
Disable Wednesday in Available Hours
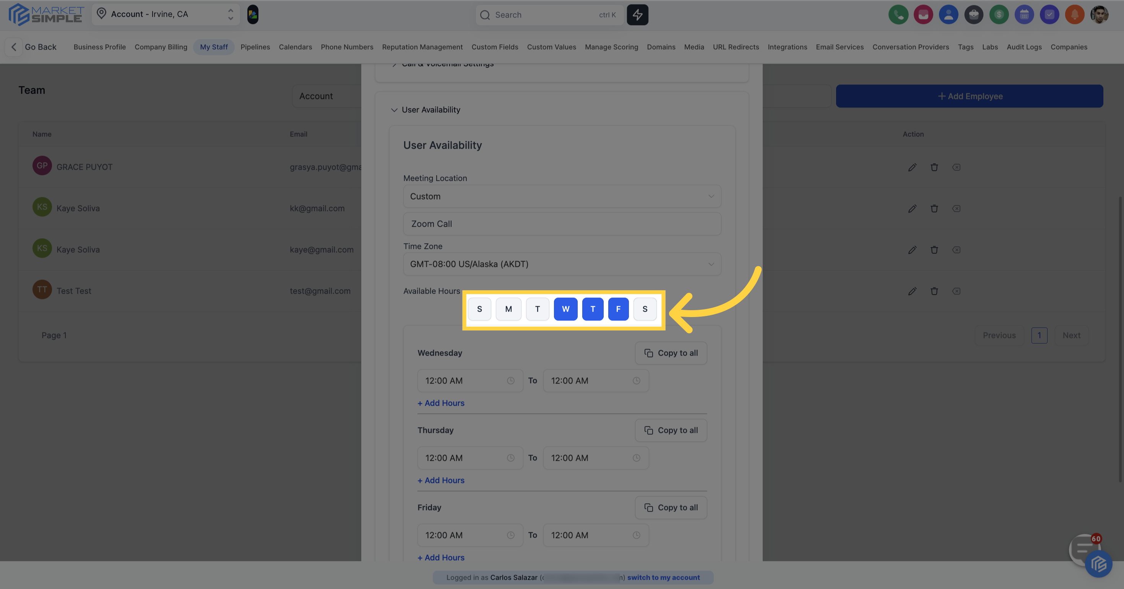[565, 309]
